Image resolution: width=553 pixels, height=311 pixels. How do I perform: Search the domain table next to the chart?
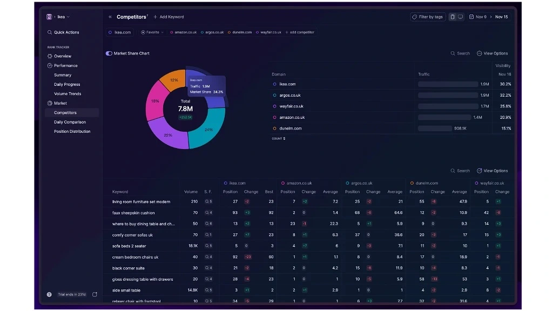pyautogui.click(x=460, y=53)
